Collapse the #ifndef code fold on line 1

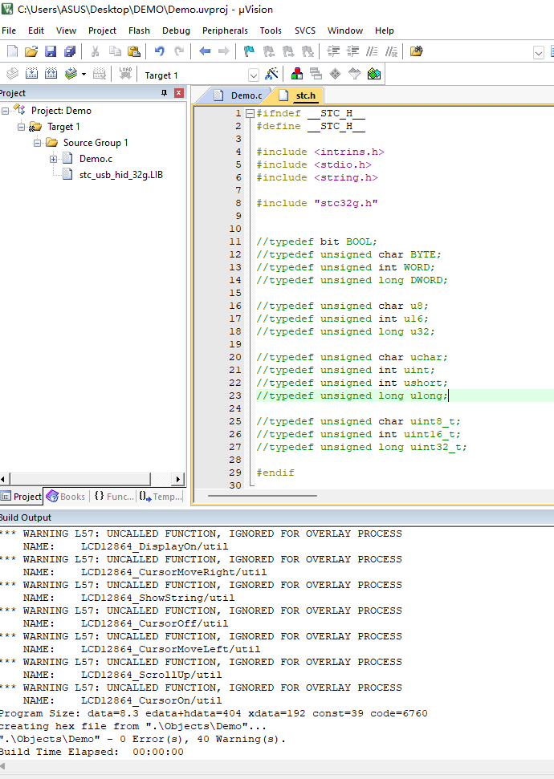251,113
